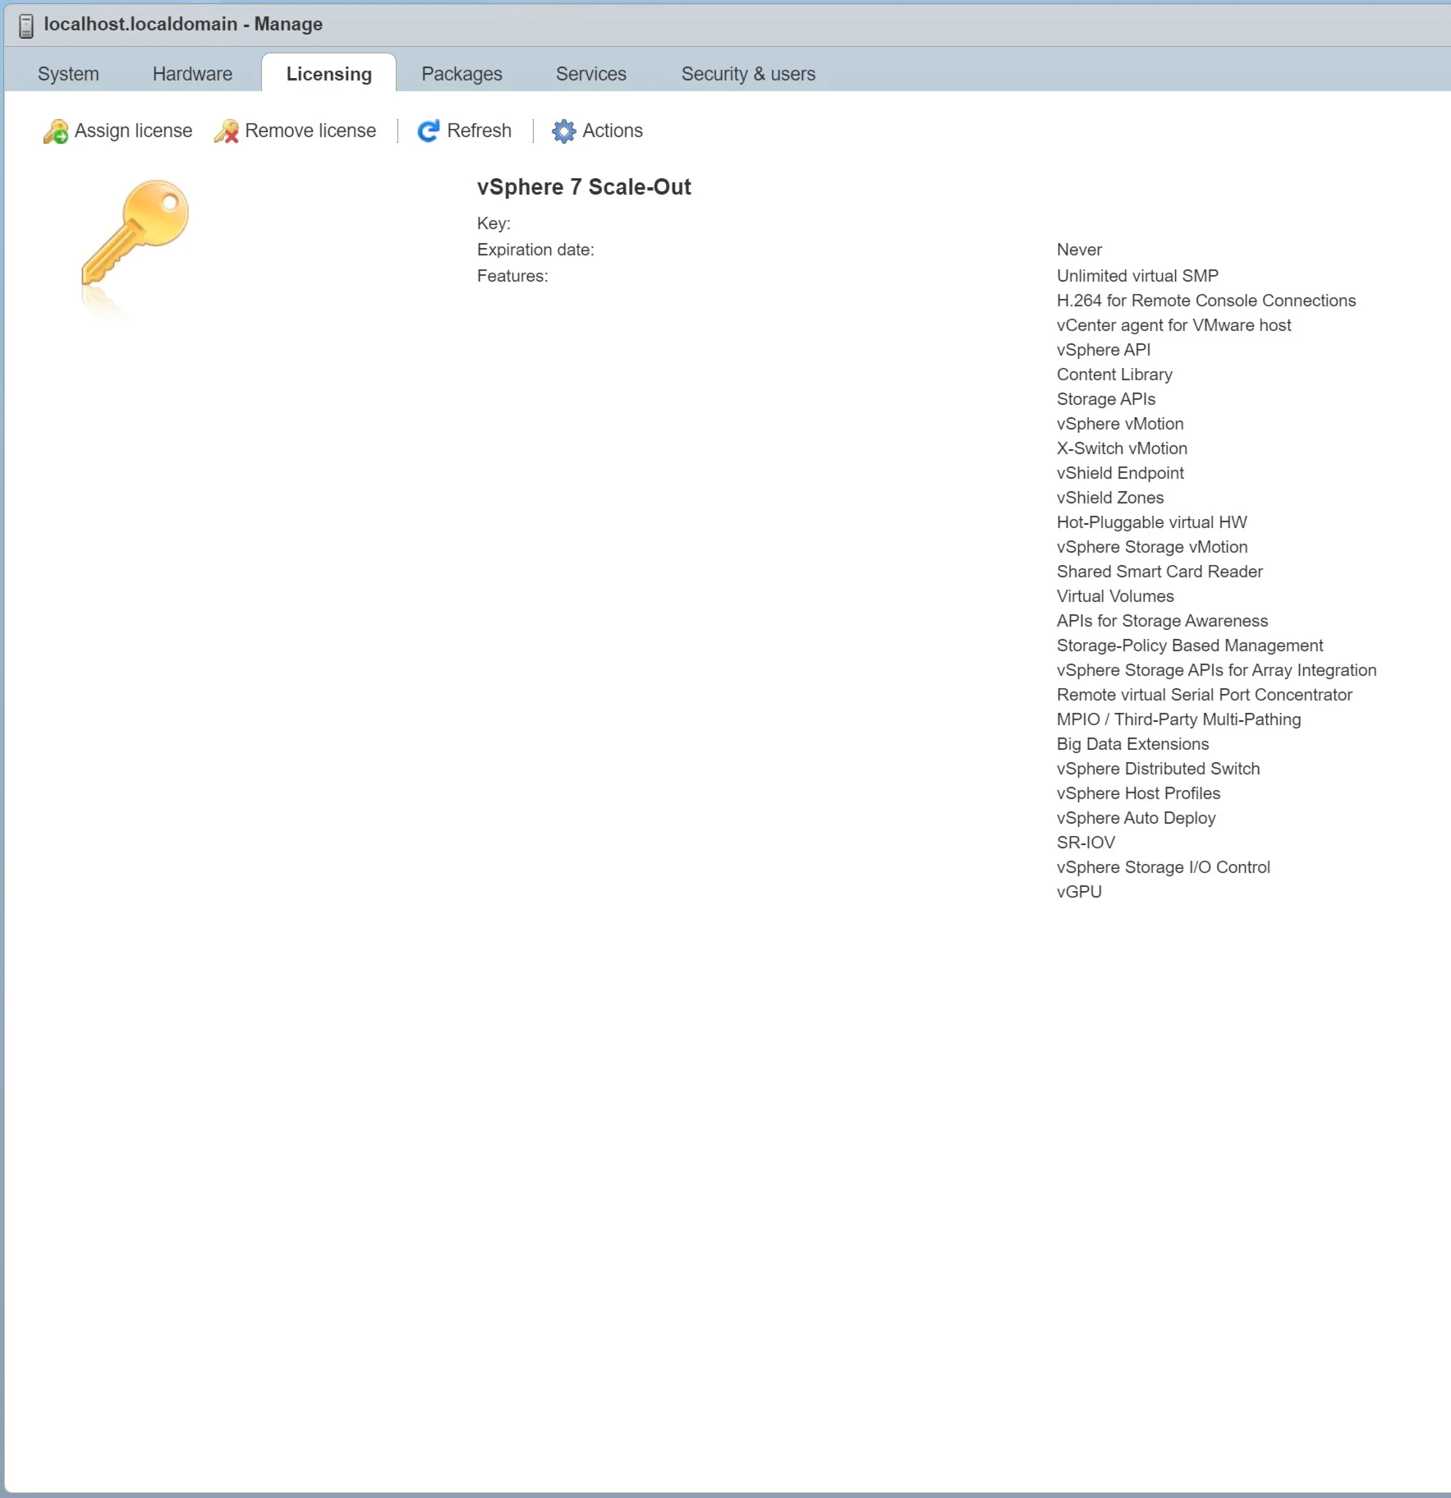Click the SR-IOV feature
This screenshot has height=1498, width=1451.
(x=1086, y=843)
